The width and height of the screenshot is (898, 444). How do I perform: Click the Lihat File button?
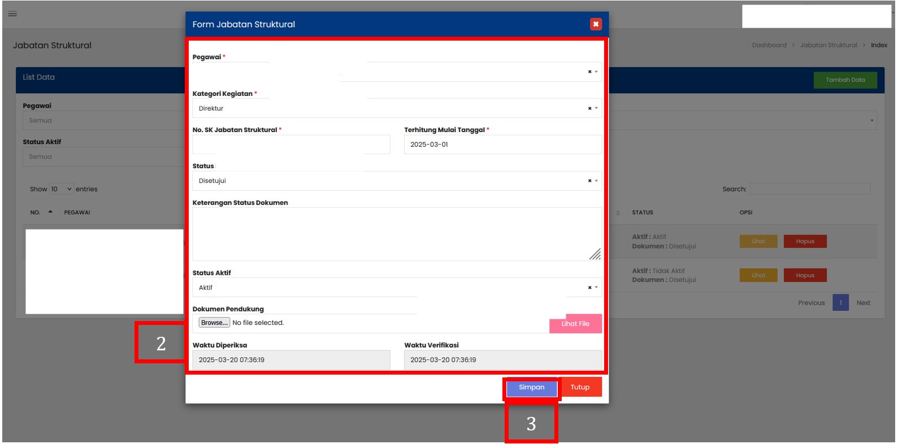tap(575, 324)
